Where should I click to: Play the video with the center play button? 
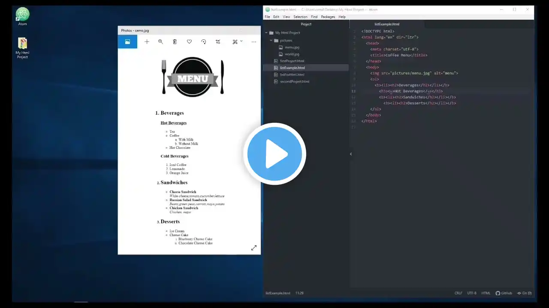[x=274, y=154]
